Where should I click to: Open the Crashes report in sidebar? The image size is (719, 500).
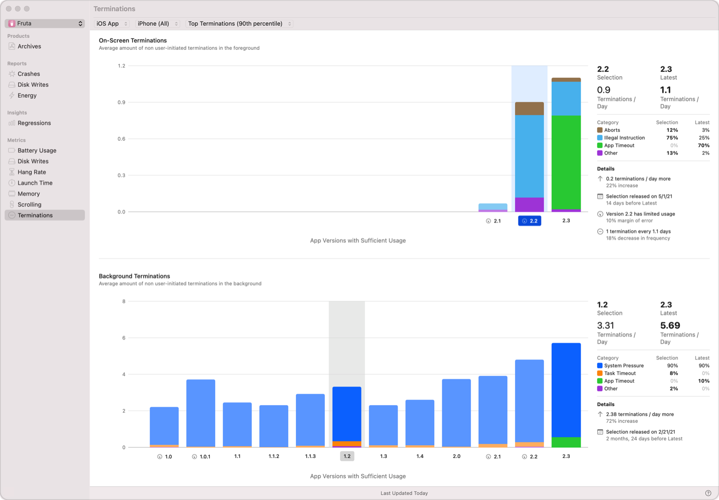click(28, 73)
